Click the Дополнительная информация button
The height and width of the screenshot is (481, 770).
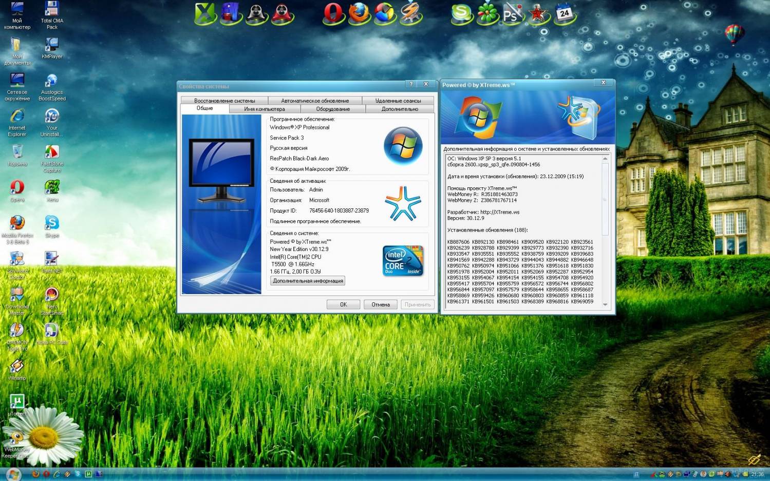(x=308, y=281)
